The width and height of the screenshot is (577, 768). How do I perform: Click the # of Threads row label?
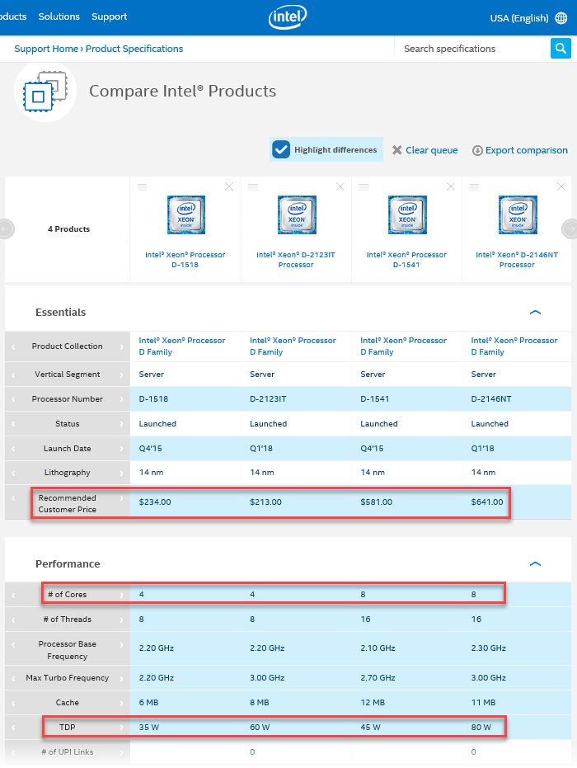67,619
